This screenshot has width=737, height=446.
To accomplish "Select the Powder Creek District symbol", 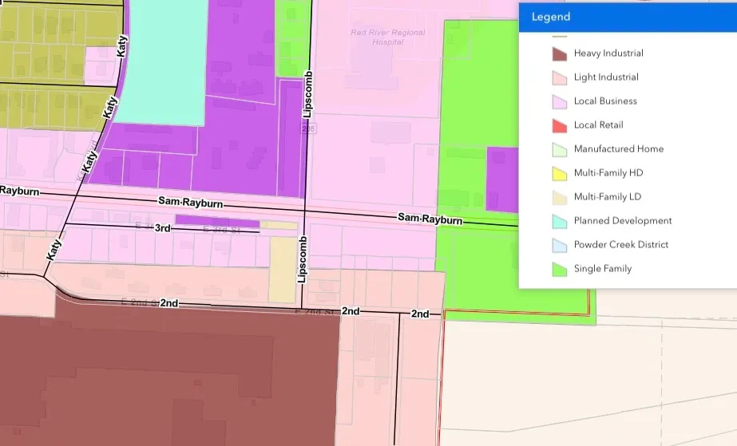I will (559, 245).
